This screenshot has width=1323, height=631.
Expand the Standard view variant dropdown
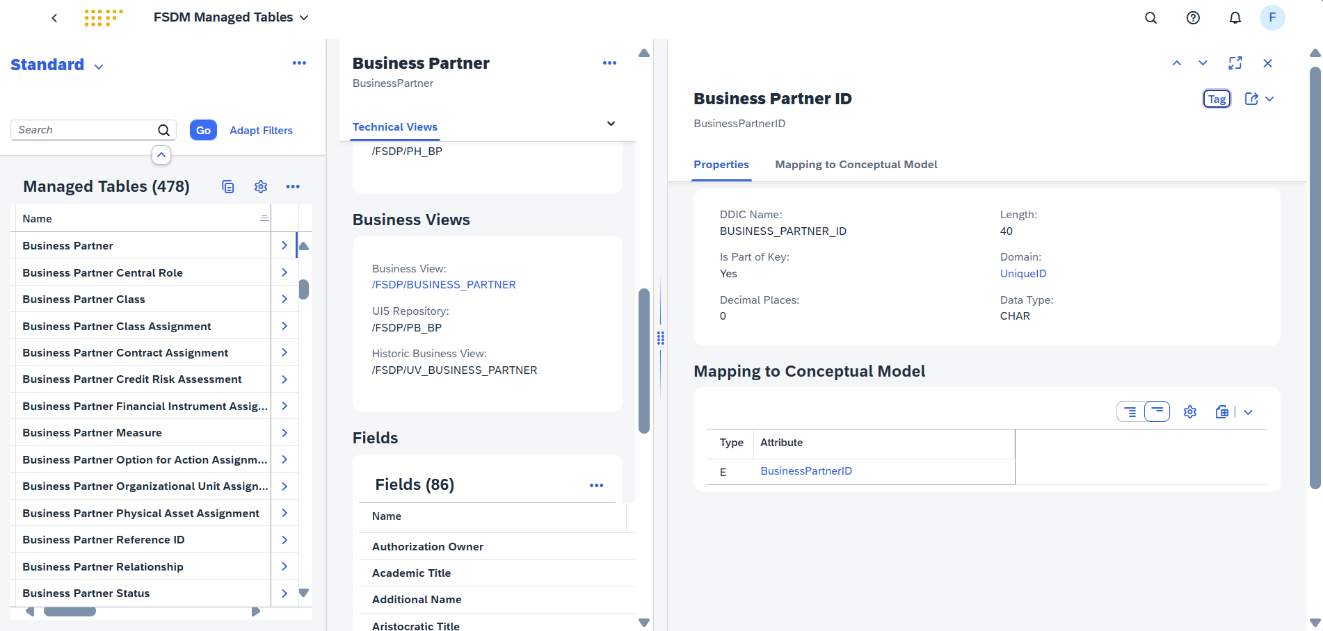(x=99, y=67)
